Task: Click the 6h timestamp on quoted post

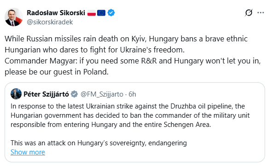Action: [x=132, y=94]
